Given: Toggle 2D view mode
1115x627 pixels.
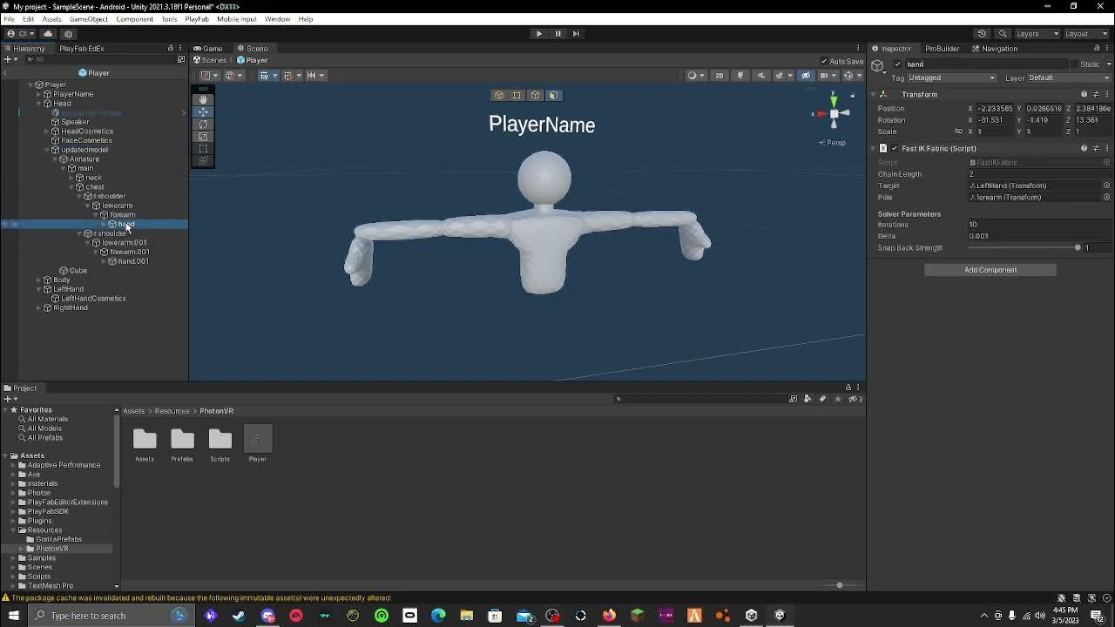Looking at the screenshot, I should pos(719,75).
